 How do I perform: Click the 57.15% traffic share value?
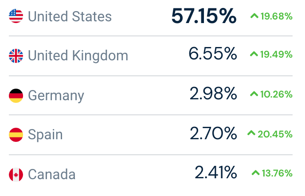point(204,16)
